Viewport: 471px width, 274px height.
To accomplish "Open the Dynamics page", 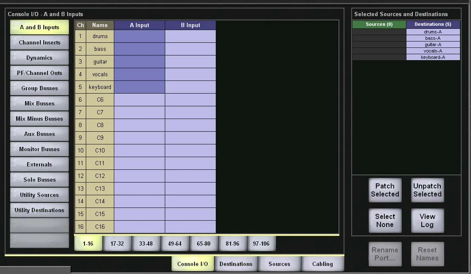I will click(39, 58).
